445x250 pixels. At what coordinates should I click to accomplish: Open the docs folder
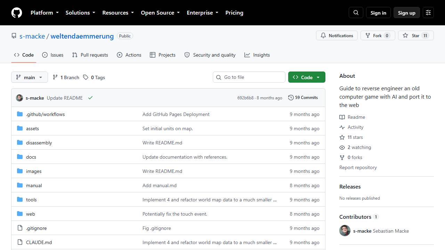[31, 157]
